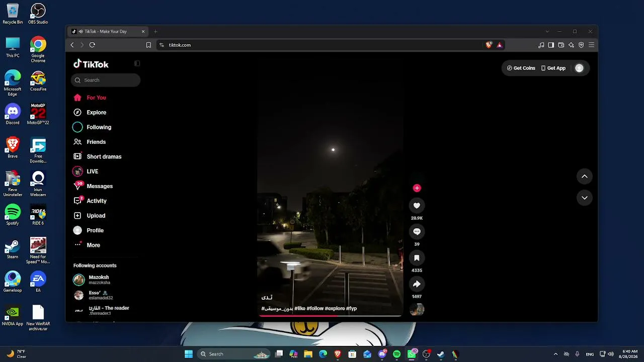Open Leo AI sparkle icon
The width and height of the screenshot is (644, 362).
pos(571,45)
